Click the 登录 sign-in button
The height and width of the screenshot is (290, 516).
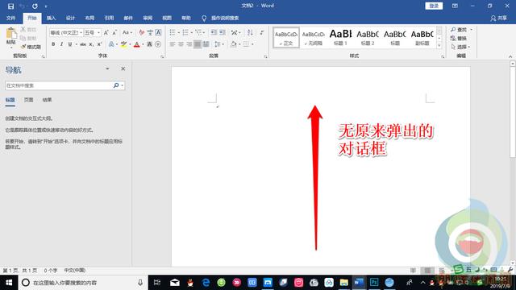[x=434, y=6]
